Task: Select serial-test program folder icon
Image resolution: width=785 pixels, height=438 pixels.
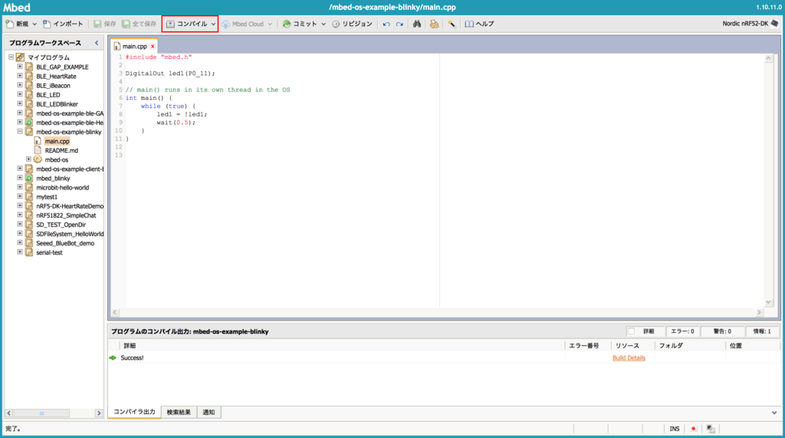Action: coord(29,252)
